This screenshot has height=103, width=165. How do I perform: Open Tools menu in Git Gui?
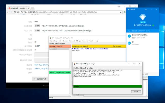(91, 41)
